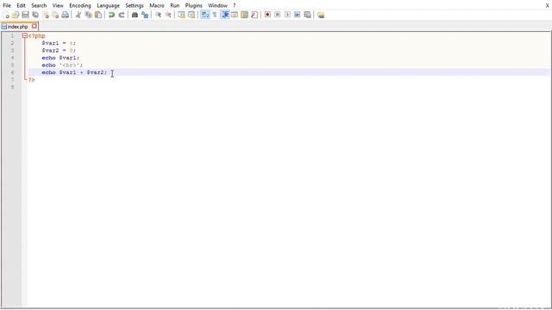Toggle synchronize vertical scrolling icon
The image size is (552, 310).
point(181,15)
